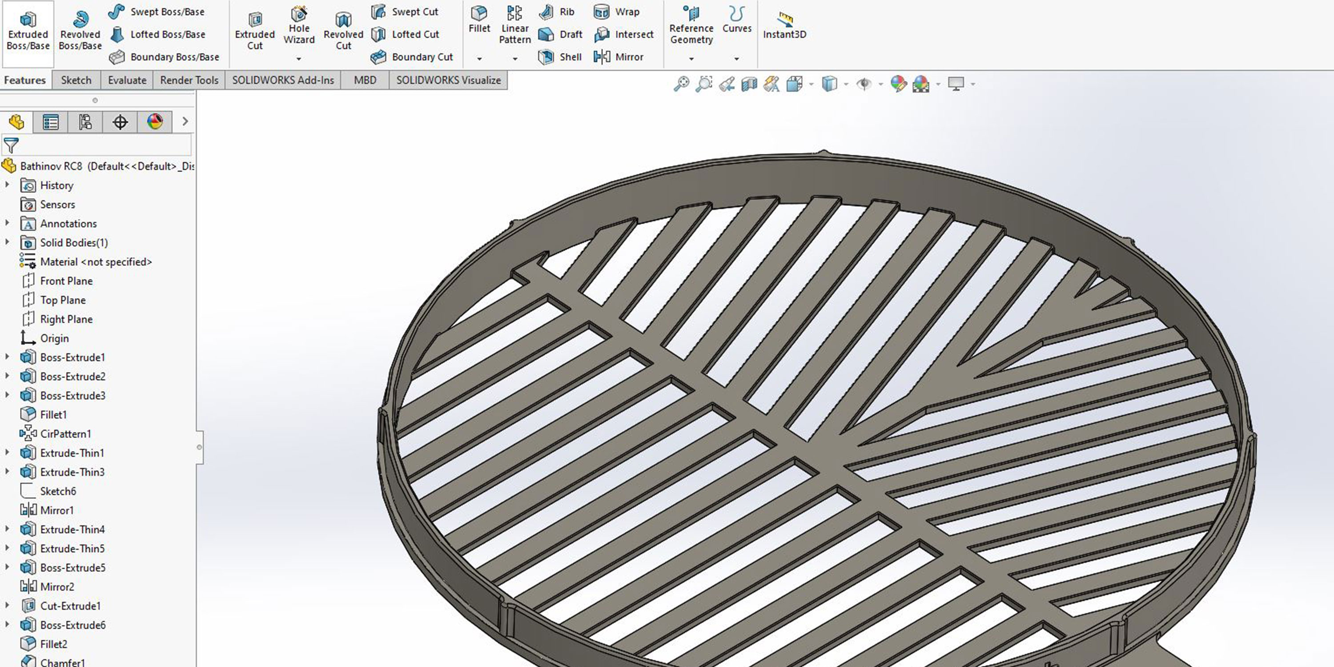Use the Rib feature tool
Screen dimensions: 1334x667
pyautogui.click(x=557, y=12)
